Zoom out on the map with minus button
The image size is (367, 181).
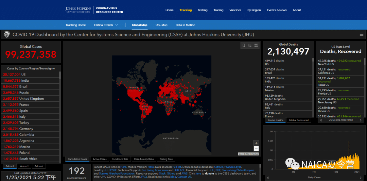(256, 149)
